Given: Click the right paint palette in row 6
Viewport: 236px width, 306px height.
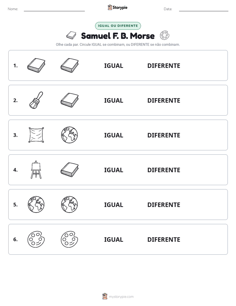Looking at the screenshot, I should tap(69, 239).
